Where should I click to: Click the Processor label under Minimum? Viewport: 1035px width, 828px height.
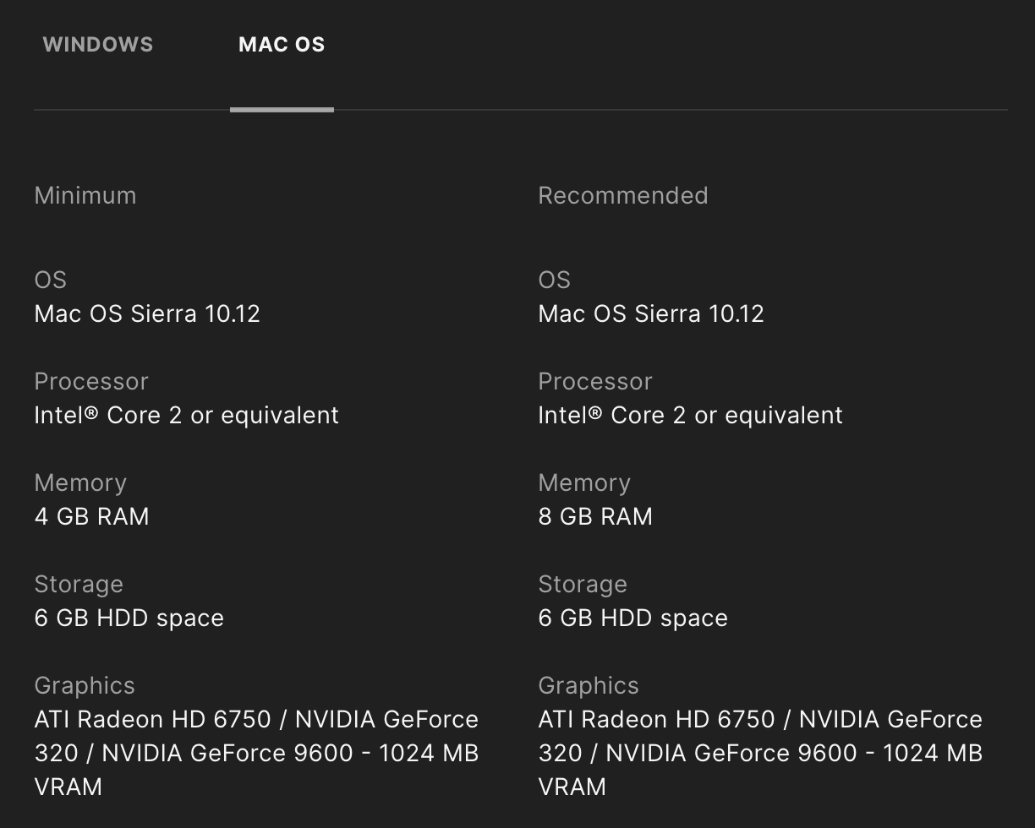pos(91,381)
